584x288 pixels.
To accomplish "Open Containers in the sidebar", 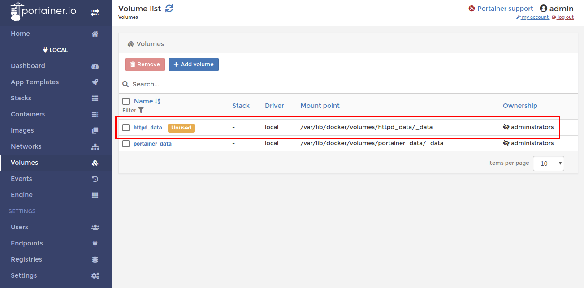I will pos(28,114).
